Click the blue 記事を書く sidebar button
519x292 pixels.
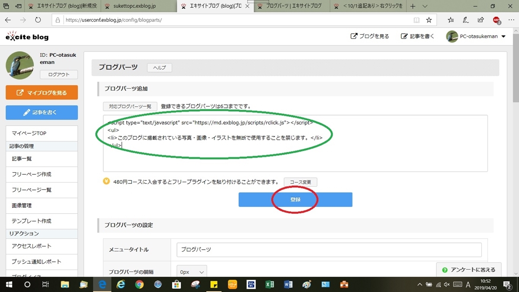[x=42, y=112]
